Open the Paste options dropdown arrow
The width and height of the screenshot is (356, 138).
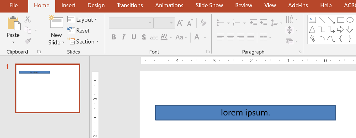[13, 42]
